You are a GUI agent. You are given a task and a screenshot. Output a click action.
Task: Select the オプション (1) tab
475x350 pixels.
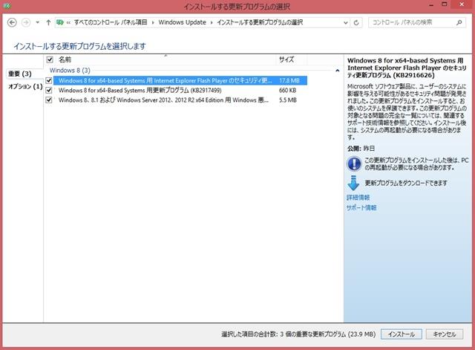tap(25, 86)
